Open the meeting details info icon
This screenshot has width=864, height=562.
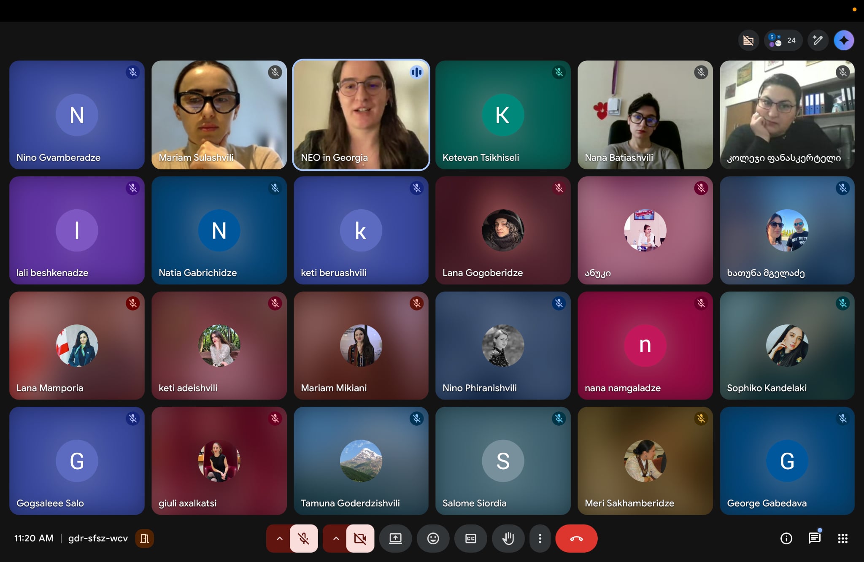pyautogui.click(x=786, y=538)
